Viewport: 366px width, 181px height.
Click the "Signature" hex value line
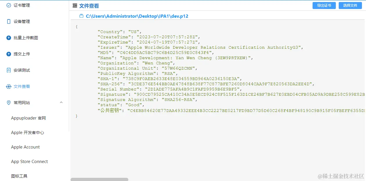point(231,95)
